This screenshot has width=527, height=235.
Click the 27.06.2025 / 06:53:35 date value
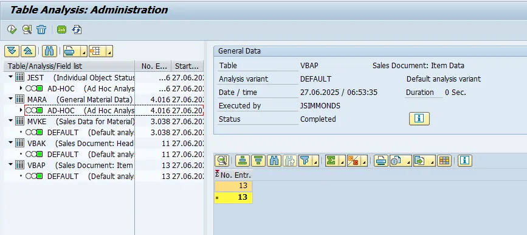(339, 93)
